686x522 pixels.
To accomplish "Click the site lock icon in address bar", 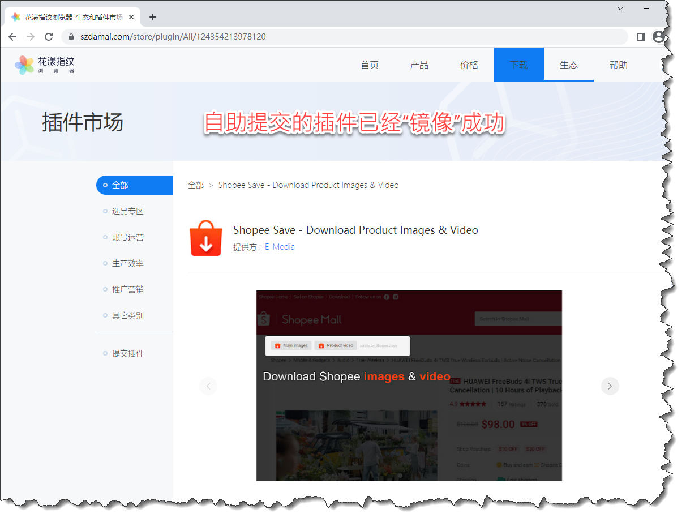I will (x=71, y=37).
